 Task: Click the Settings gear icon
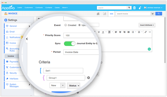click(x=6, y=20)
